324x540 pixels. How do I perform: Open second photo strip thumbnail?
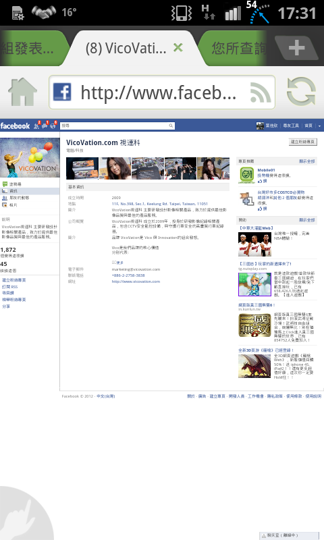click(115, 168)
